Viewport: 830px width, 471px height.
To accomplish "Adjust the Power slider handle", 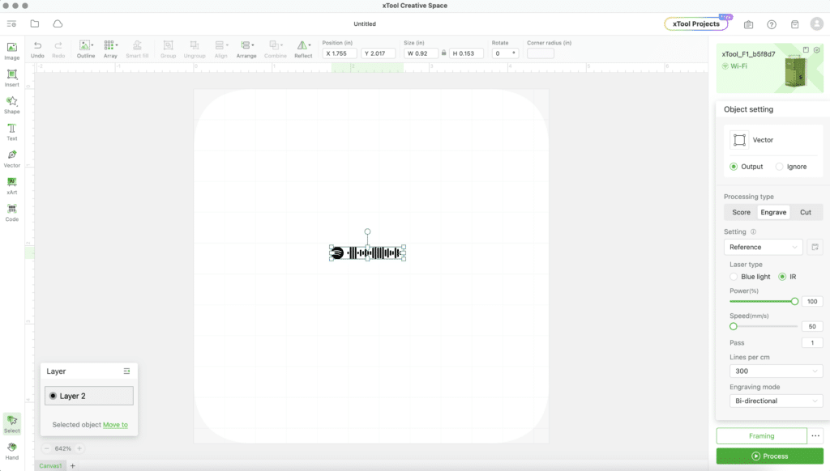I will click(x=794, y=301).
